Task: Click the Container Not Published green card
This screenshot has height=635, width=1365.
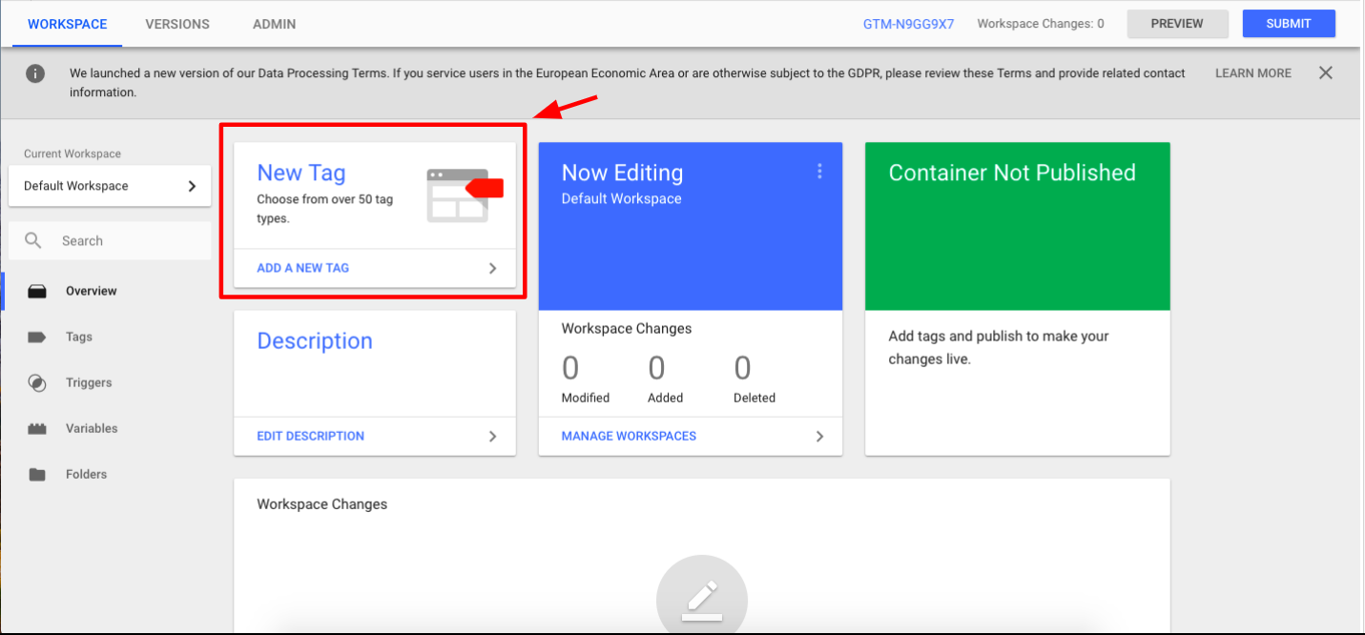Action: pos(1018,227)
